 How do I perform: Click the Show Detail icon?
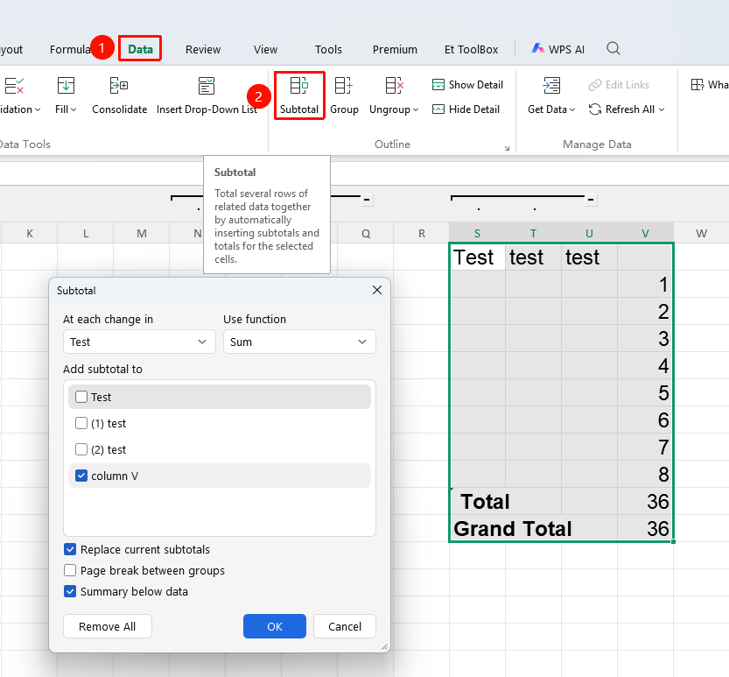(x=438, y=85)
